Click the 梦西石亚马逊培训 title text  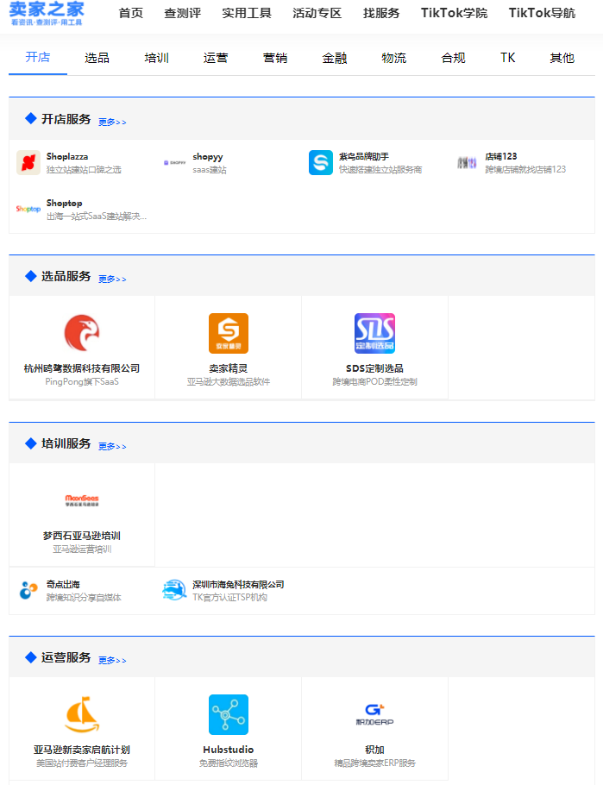[82, 536]
